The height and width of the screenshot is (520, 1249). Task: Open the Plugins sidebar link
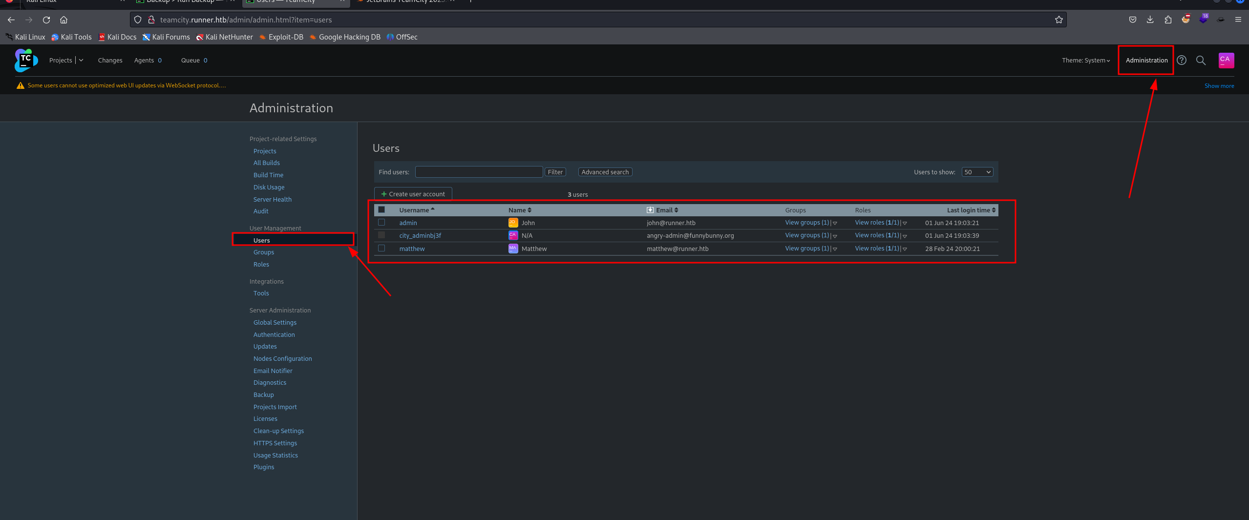click(x=264, y=467)
